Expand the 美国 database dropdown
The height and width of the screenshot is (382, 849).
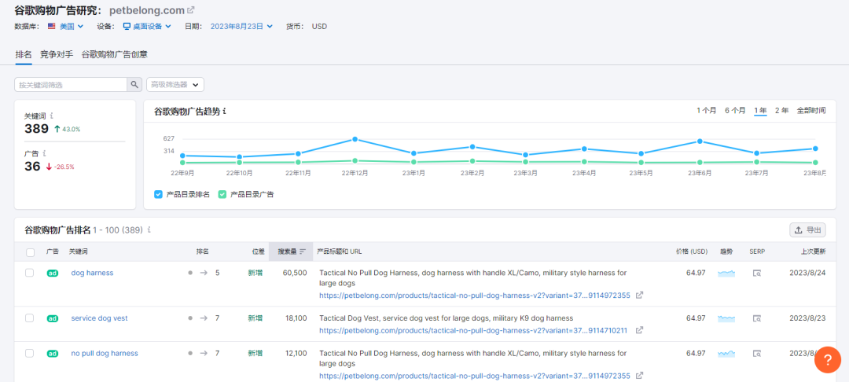65,26
